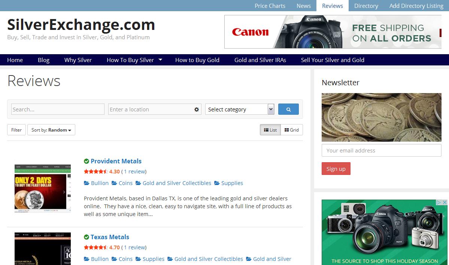Open Texas Metals listing title
The width and height of the screenshot is (449, 265).
(x=110, y=237)
